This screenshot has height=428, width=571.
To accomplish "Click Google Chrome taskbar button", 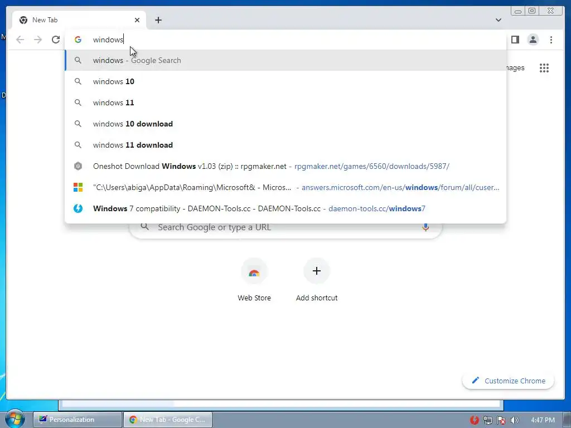I will tap(167, 420).
